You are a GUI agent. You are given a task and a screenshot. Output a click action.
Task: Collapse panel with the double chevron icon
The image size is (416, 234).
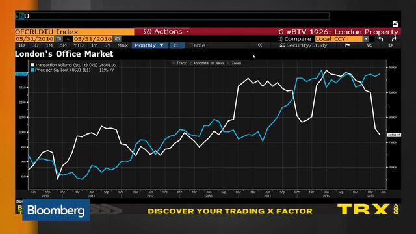click(x=260, y=45)
